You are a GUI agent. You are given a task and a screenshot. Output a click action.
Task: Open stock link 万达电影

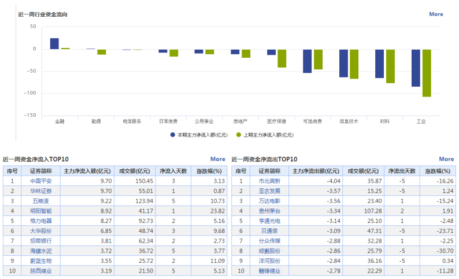click(269, 201)
